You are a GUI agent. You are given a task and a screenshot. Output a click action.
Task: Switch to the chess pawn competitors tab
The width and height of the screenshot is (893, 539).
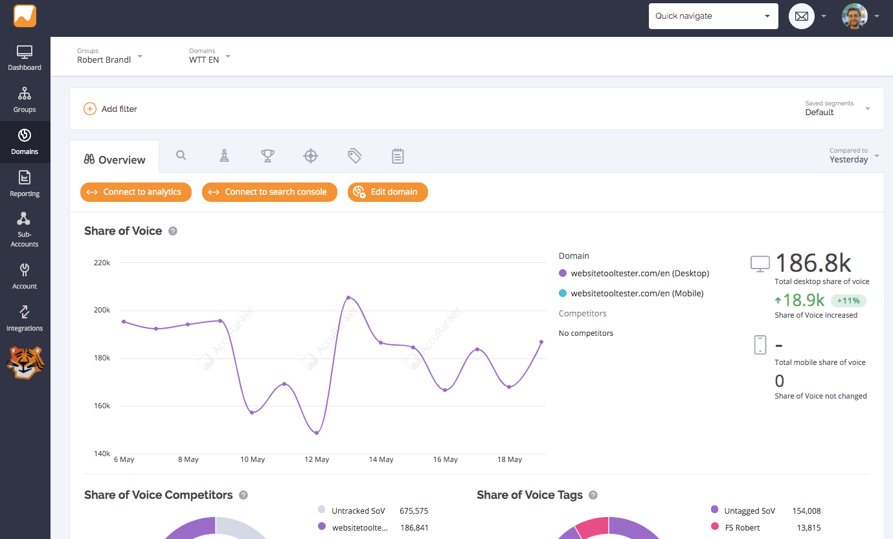point(224,155)
